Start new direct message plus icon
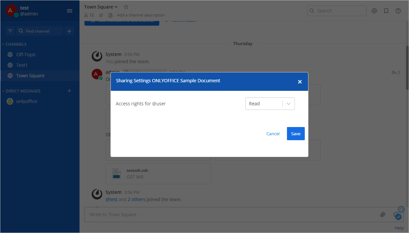This screenshot has height=233, width=409. pos(69,91)
